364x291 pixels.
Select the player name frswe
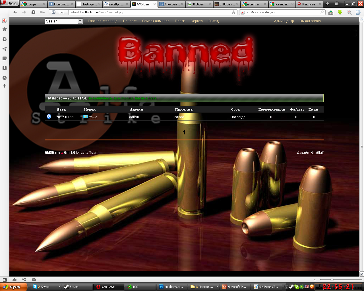point(93,117)
